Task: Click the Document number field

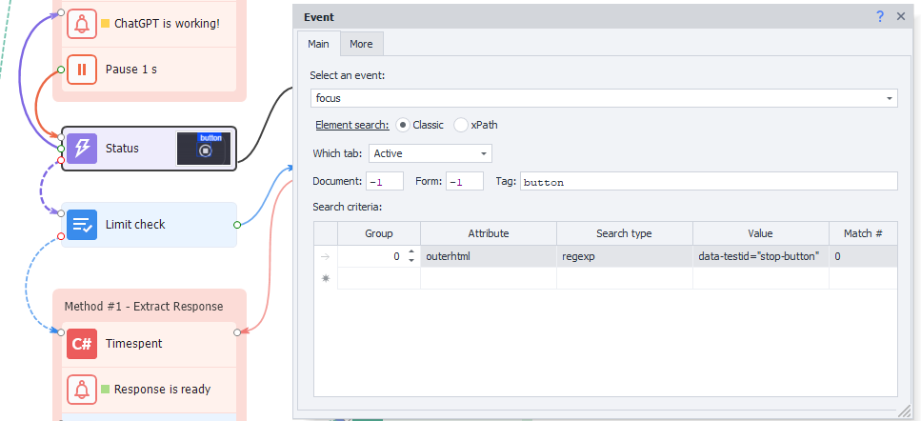Action: pyautogui.click(x=384, y=181)
